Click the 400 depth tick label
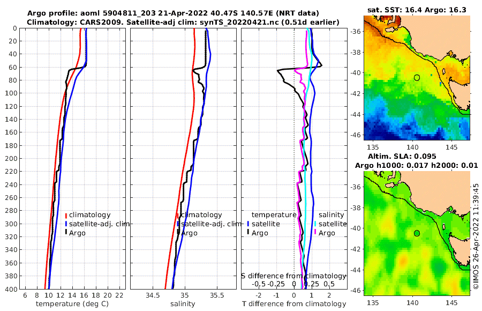The image size is (482, 311). click(11, 289)
